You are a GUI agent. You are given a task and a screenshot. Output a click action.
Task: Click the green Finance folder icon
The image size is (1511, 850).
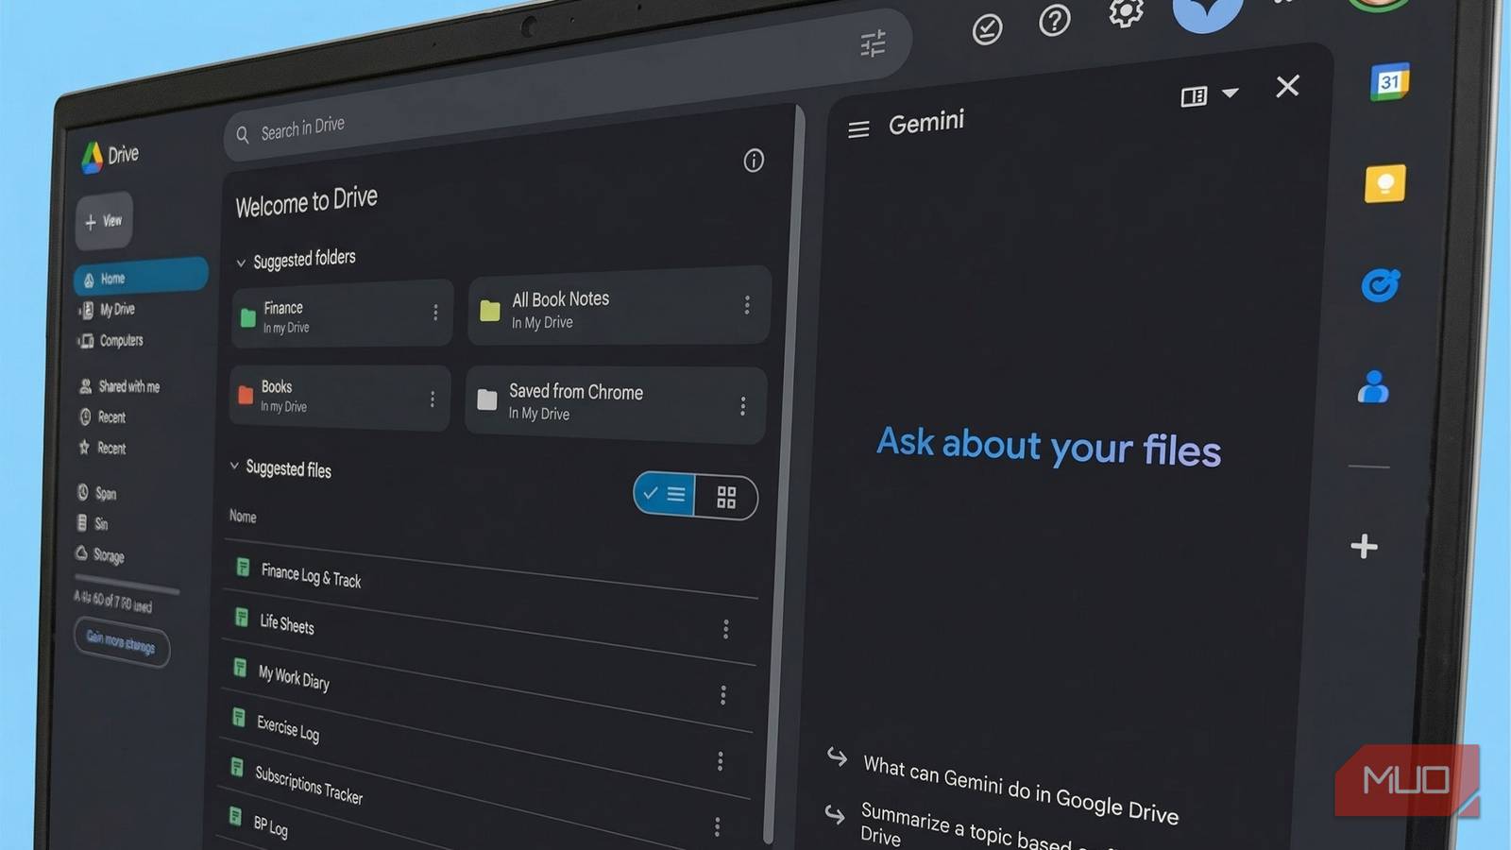(248, 317)
